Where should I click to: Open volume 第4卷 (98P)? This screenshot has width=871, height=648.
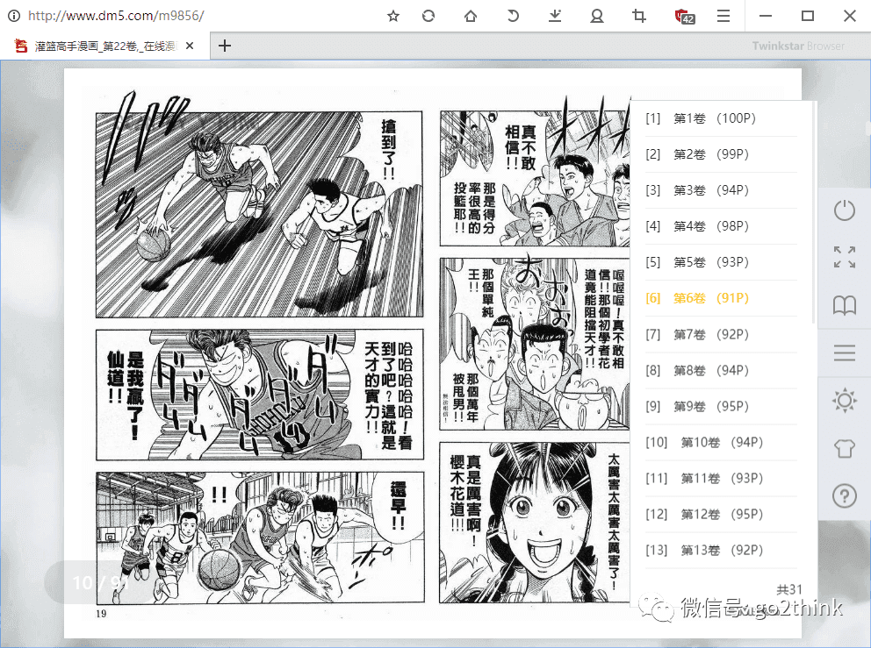721,226
